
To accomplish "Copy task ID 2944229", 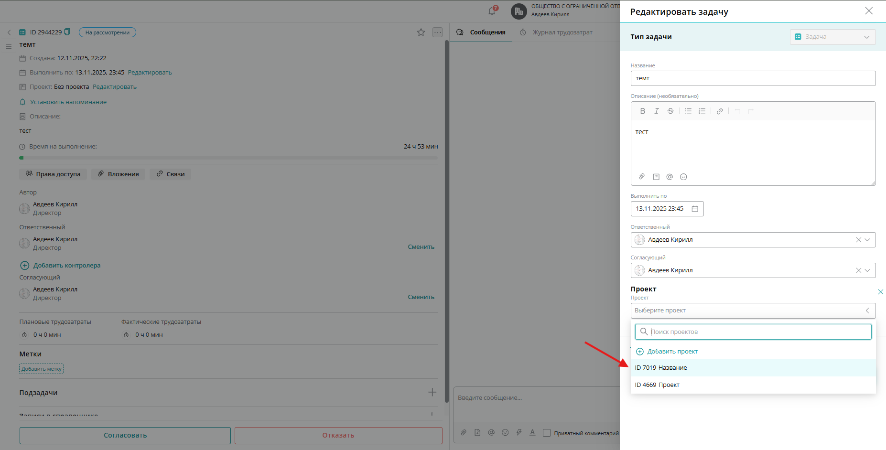I will [x=67, y=32].
